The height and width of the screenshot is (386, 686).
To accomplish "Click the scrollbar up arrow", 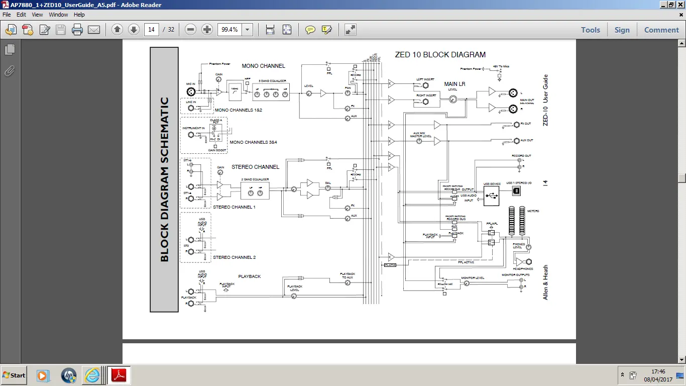I will [682, 44].
